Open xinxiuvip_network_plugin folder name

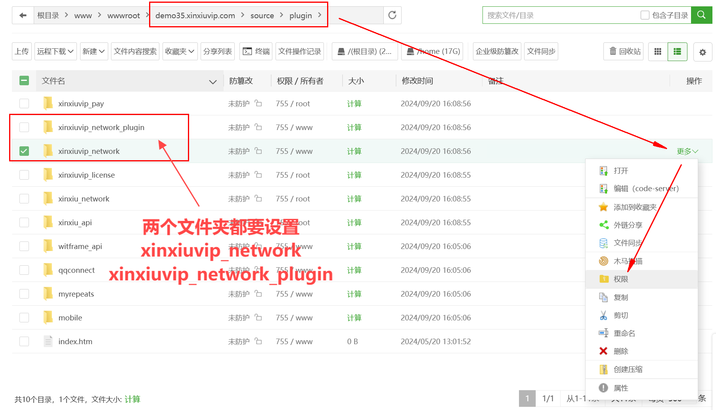tap(101, 127)
